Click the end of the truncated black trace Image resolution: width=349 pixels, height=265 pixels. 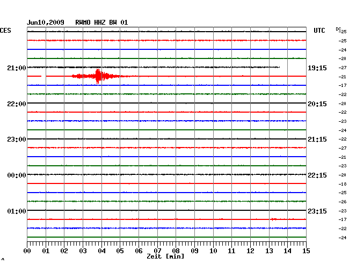279,67
